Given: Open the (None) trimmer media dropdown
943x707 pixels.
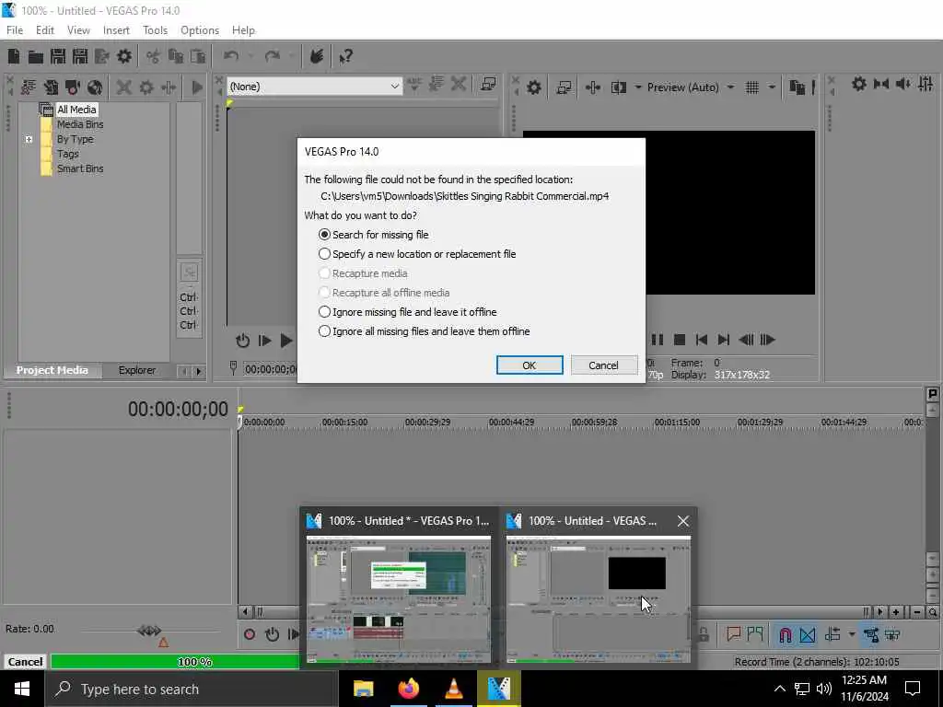Looking at the screenshot, I should 394,87.
